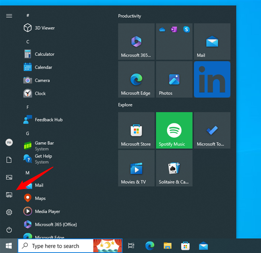This screenshot has width=261, height=253.
Task: Click the user account avatar
Action: (9, 142)
